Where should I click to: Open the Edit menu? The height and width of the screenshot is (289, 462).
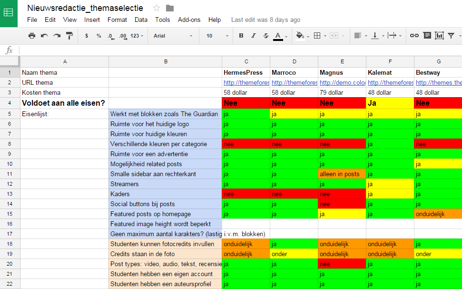50,20
